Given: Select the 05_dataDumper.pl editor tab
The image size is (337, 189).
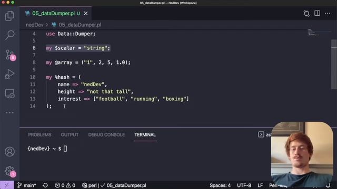Looking at the screenshot, I should click(x=56, y=14).
